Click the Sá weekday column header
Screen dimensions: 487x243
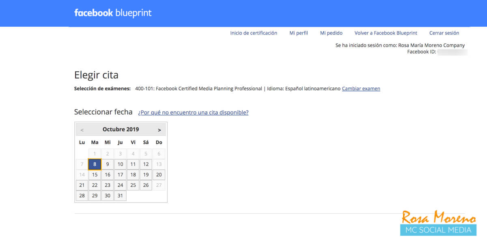pyautogui.click(x=146, y=142)
